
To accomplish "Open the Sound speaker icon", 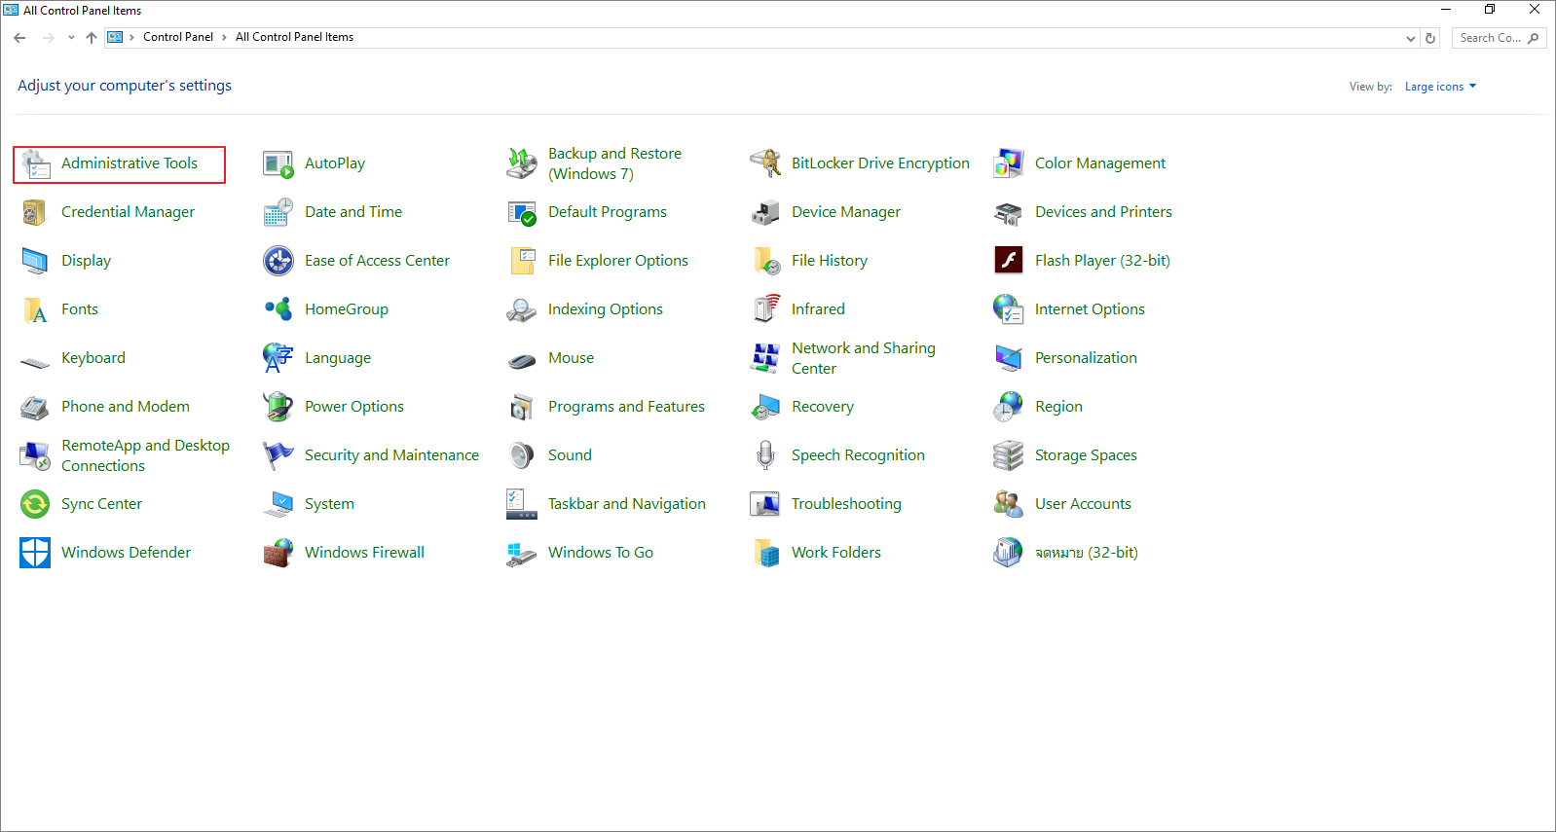I will [x=522, y=455].
